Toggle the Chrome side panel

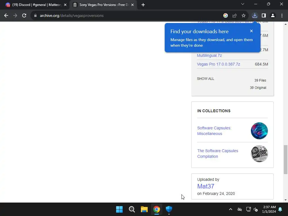[x=264, y=16]
